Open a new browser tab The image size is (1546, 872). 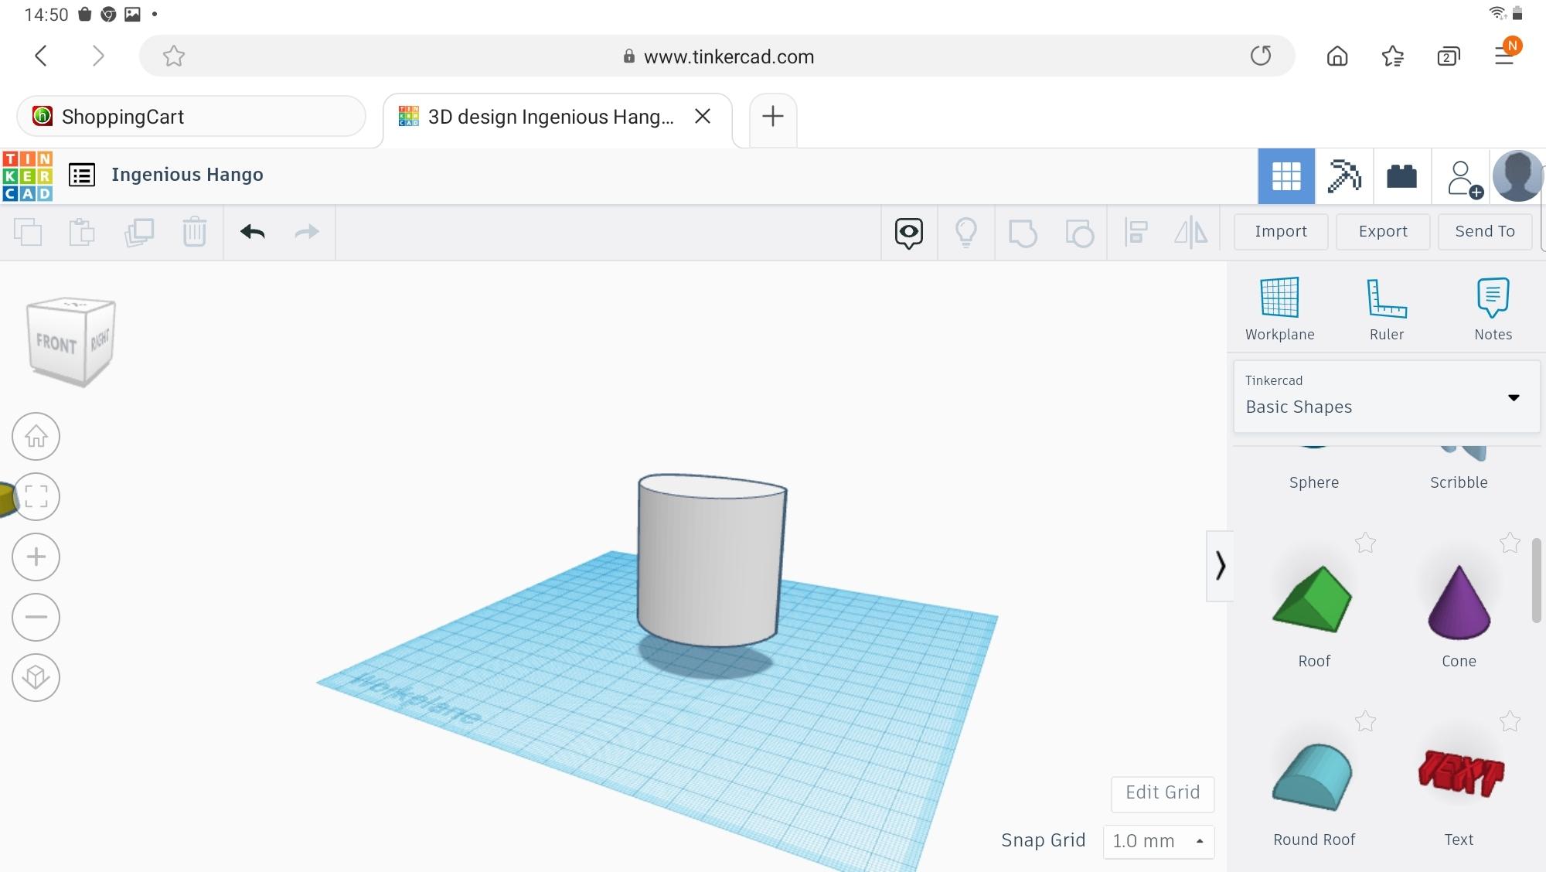(773, 117)
